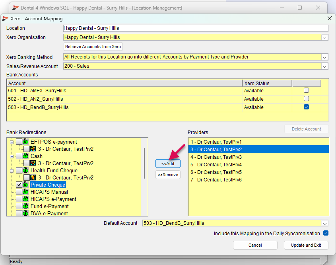This screenshot has height=265, width=336.
Task: Click the Xero Status column header
Action: 267,83
